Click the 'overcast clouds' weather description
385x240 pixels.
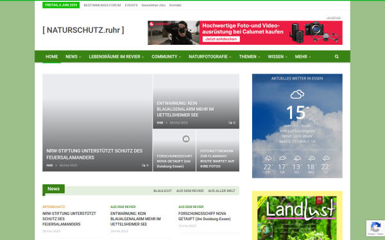pos(297,126)
